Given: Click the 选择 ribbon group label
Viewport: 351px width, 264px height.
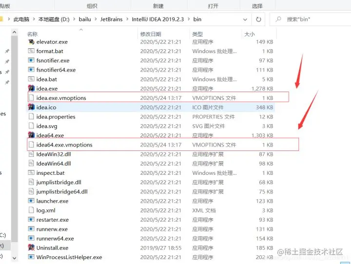Looking at the screenshot, I should click(x=257, y=6).
